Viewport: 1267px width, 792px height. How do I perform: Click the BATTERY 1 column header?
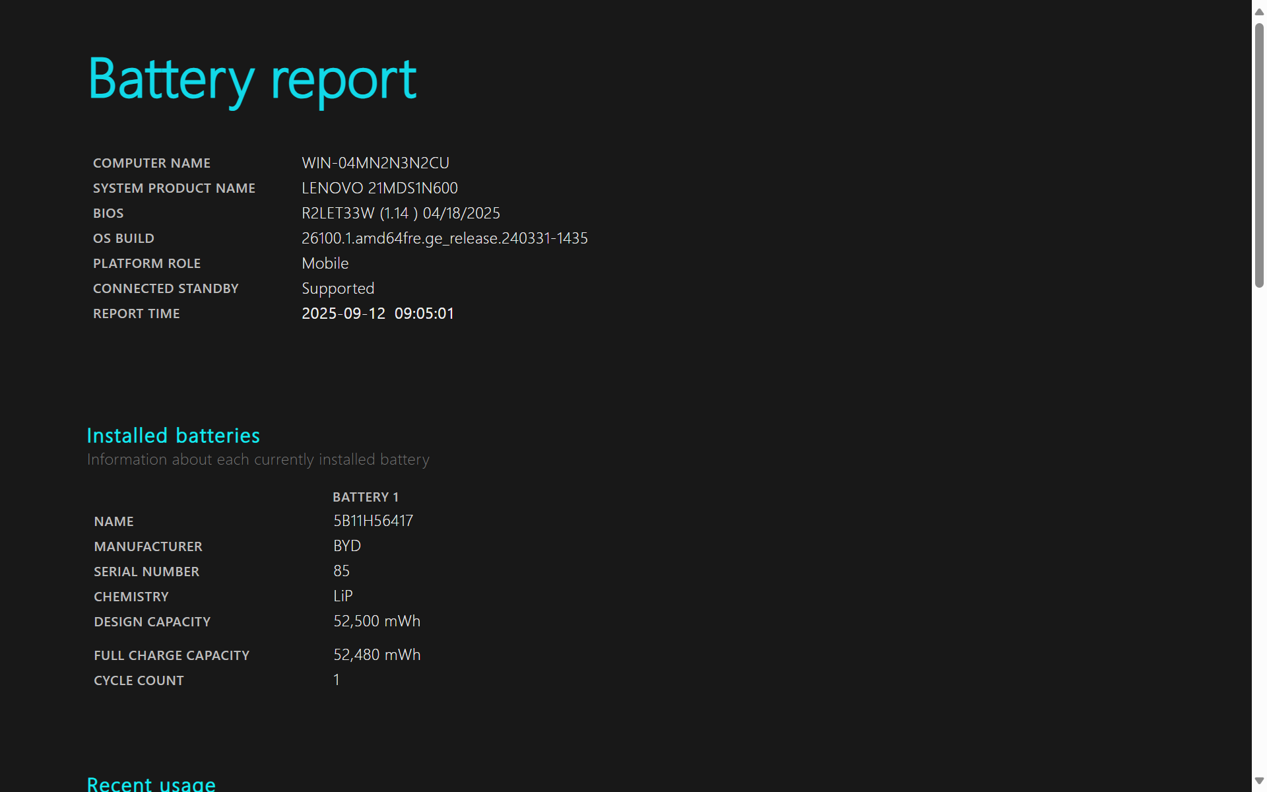pos(365,497)
